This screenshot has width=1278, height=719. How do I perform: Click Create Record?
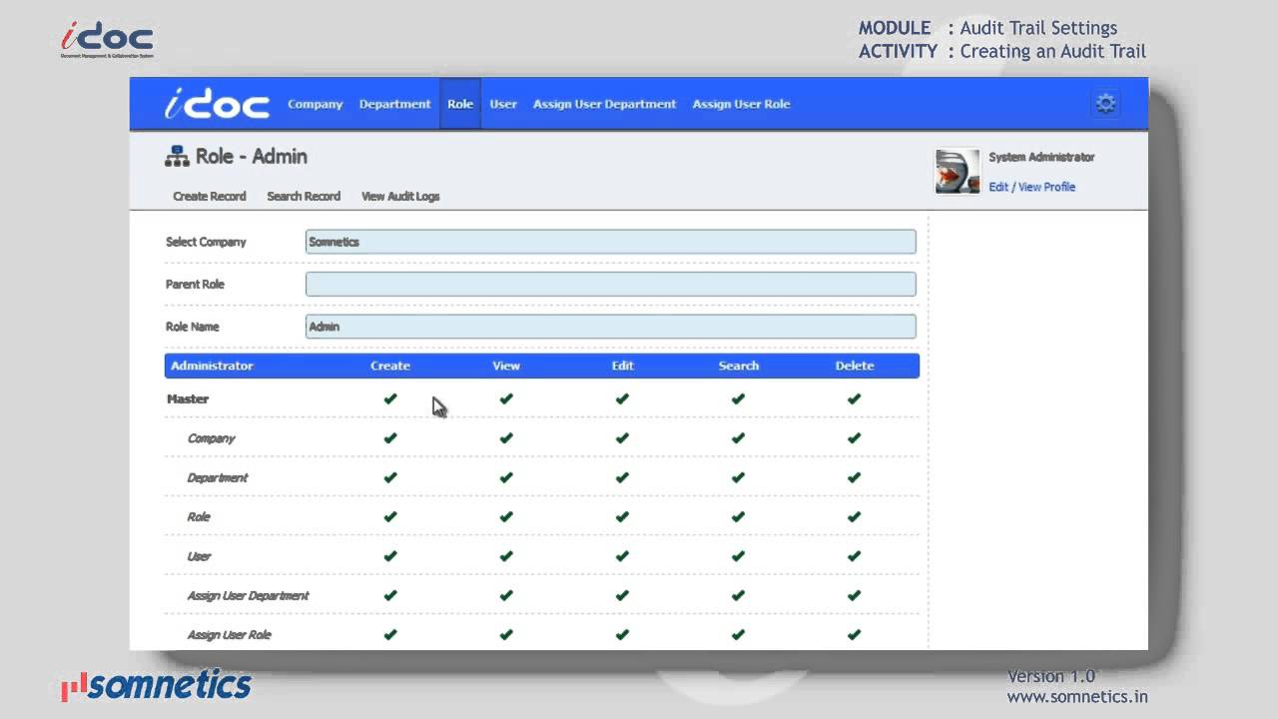[210, 197]
